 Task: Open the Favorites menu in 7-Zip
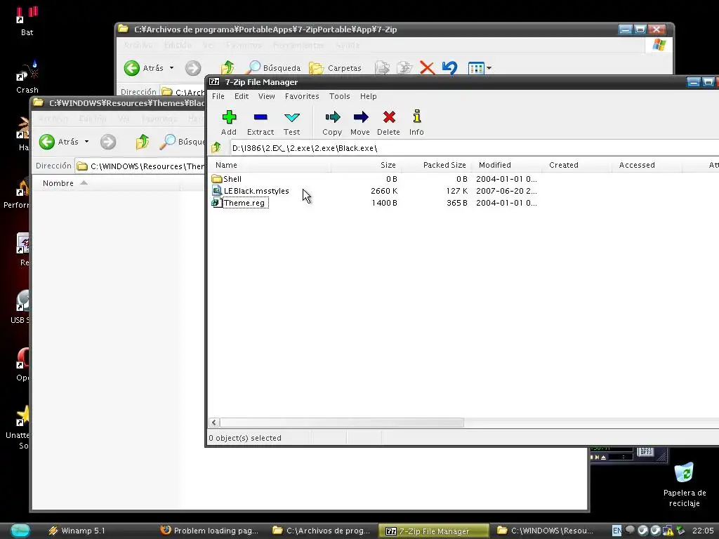click(302, 96)
